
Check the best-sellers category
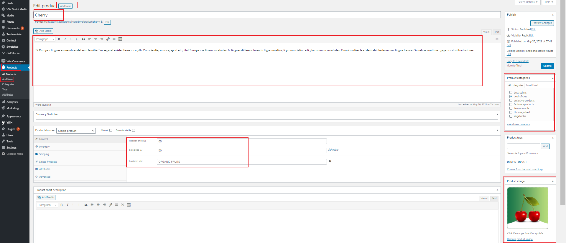click(511, 92)
